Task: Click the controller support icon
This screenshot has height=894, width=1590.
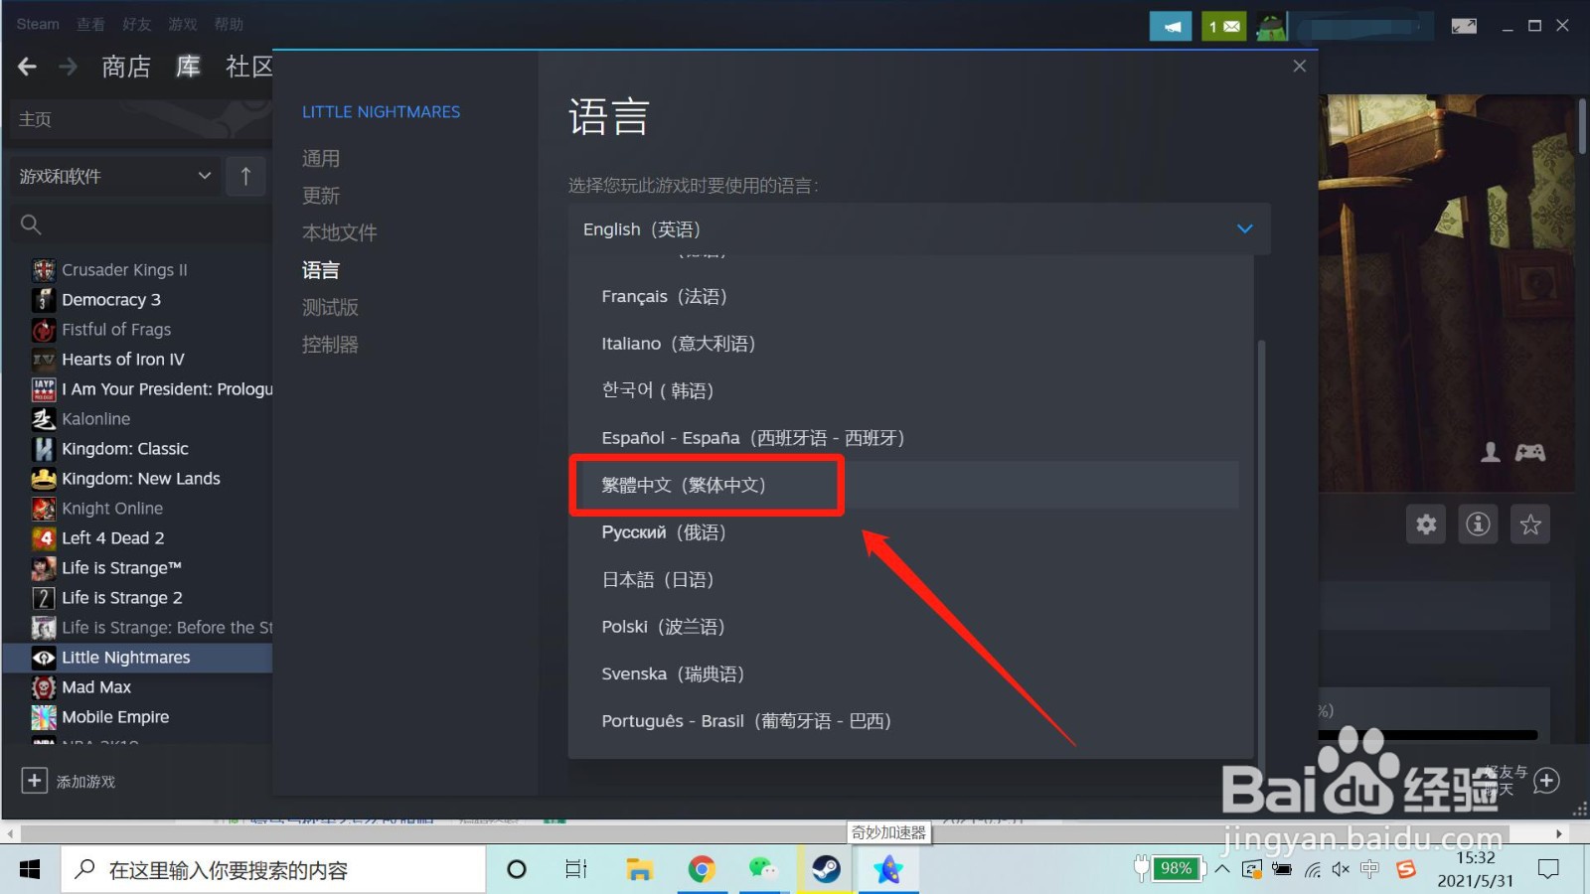Action: (1529, 453)
